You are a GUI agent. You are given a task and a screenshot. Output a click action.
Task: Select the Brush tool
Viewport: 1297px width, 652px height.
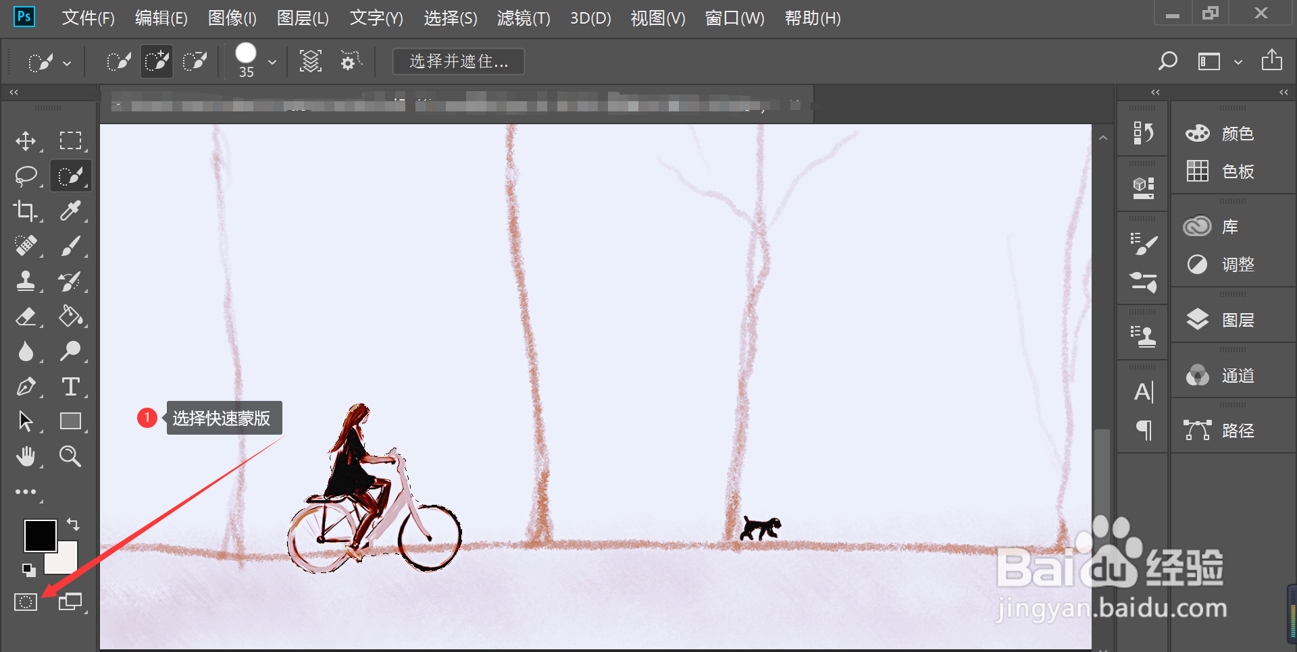70,246
